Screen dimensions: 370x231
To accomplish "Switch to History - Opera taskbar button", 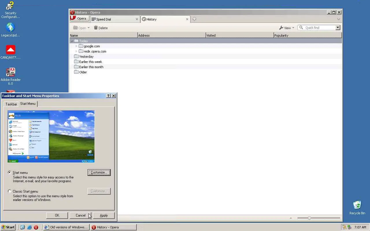I will (x=113, y=227).
